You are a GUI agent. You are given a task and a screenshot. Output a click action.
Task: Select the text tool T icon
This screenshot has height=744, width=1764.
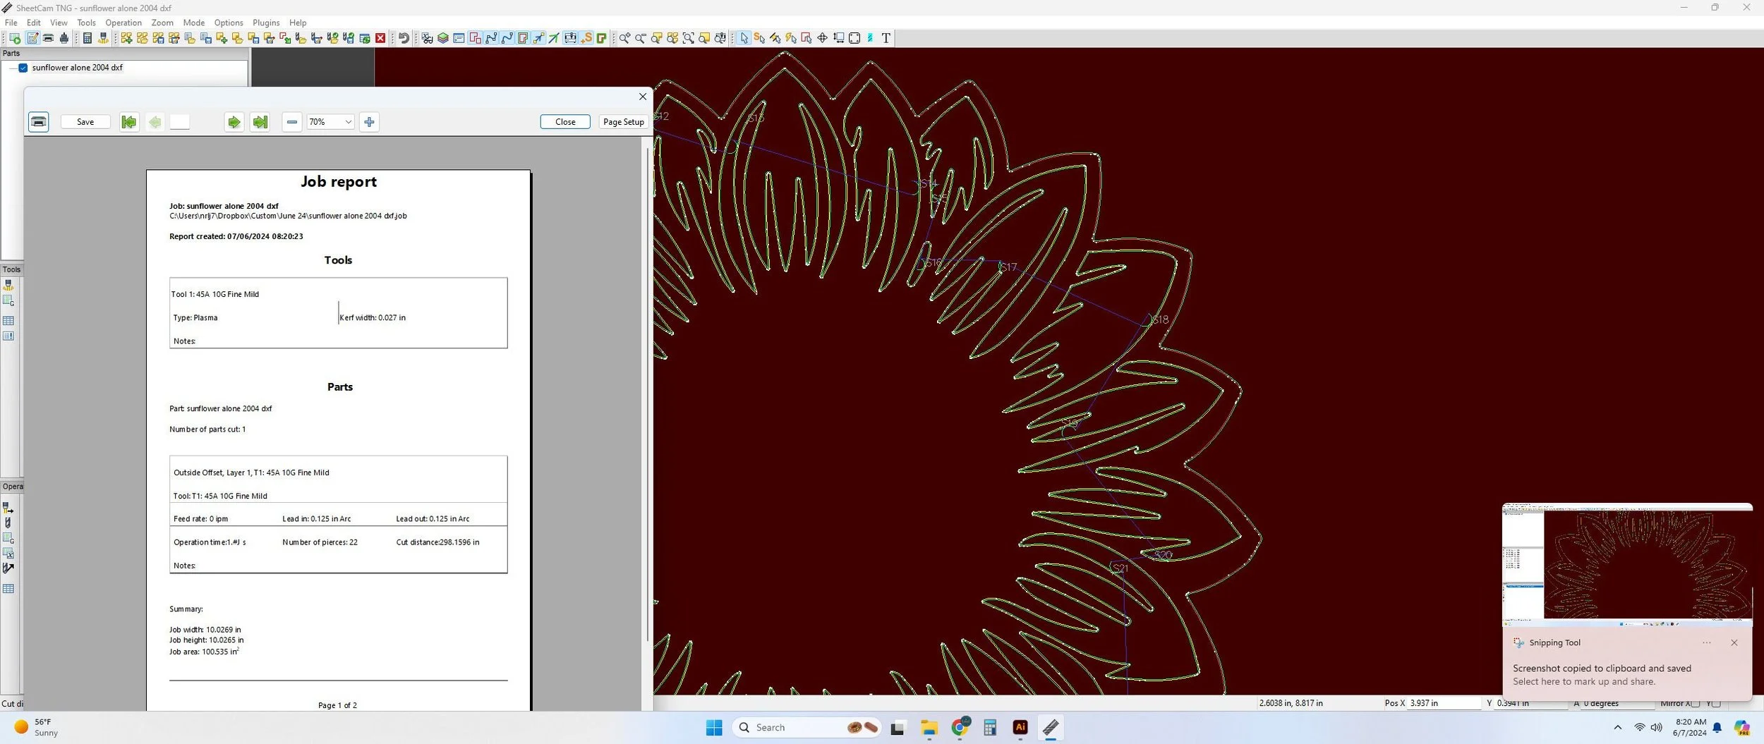(886, 38)
